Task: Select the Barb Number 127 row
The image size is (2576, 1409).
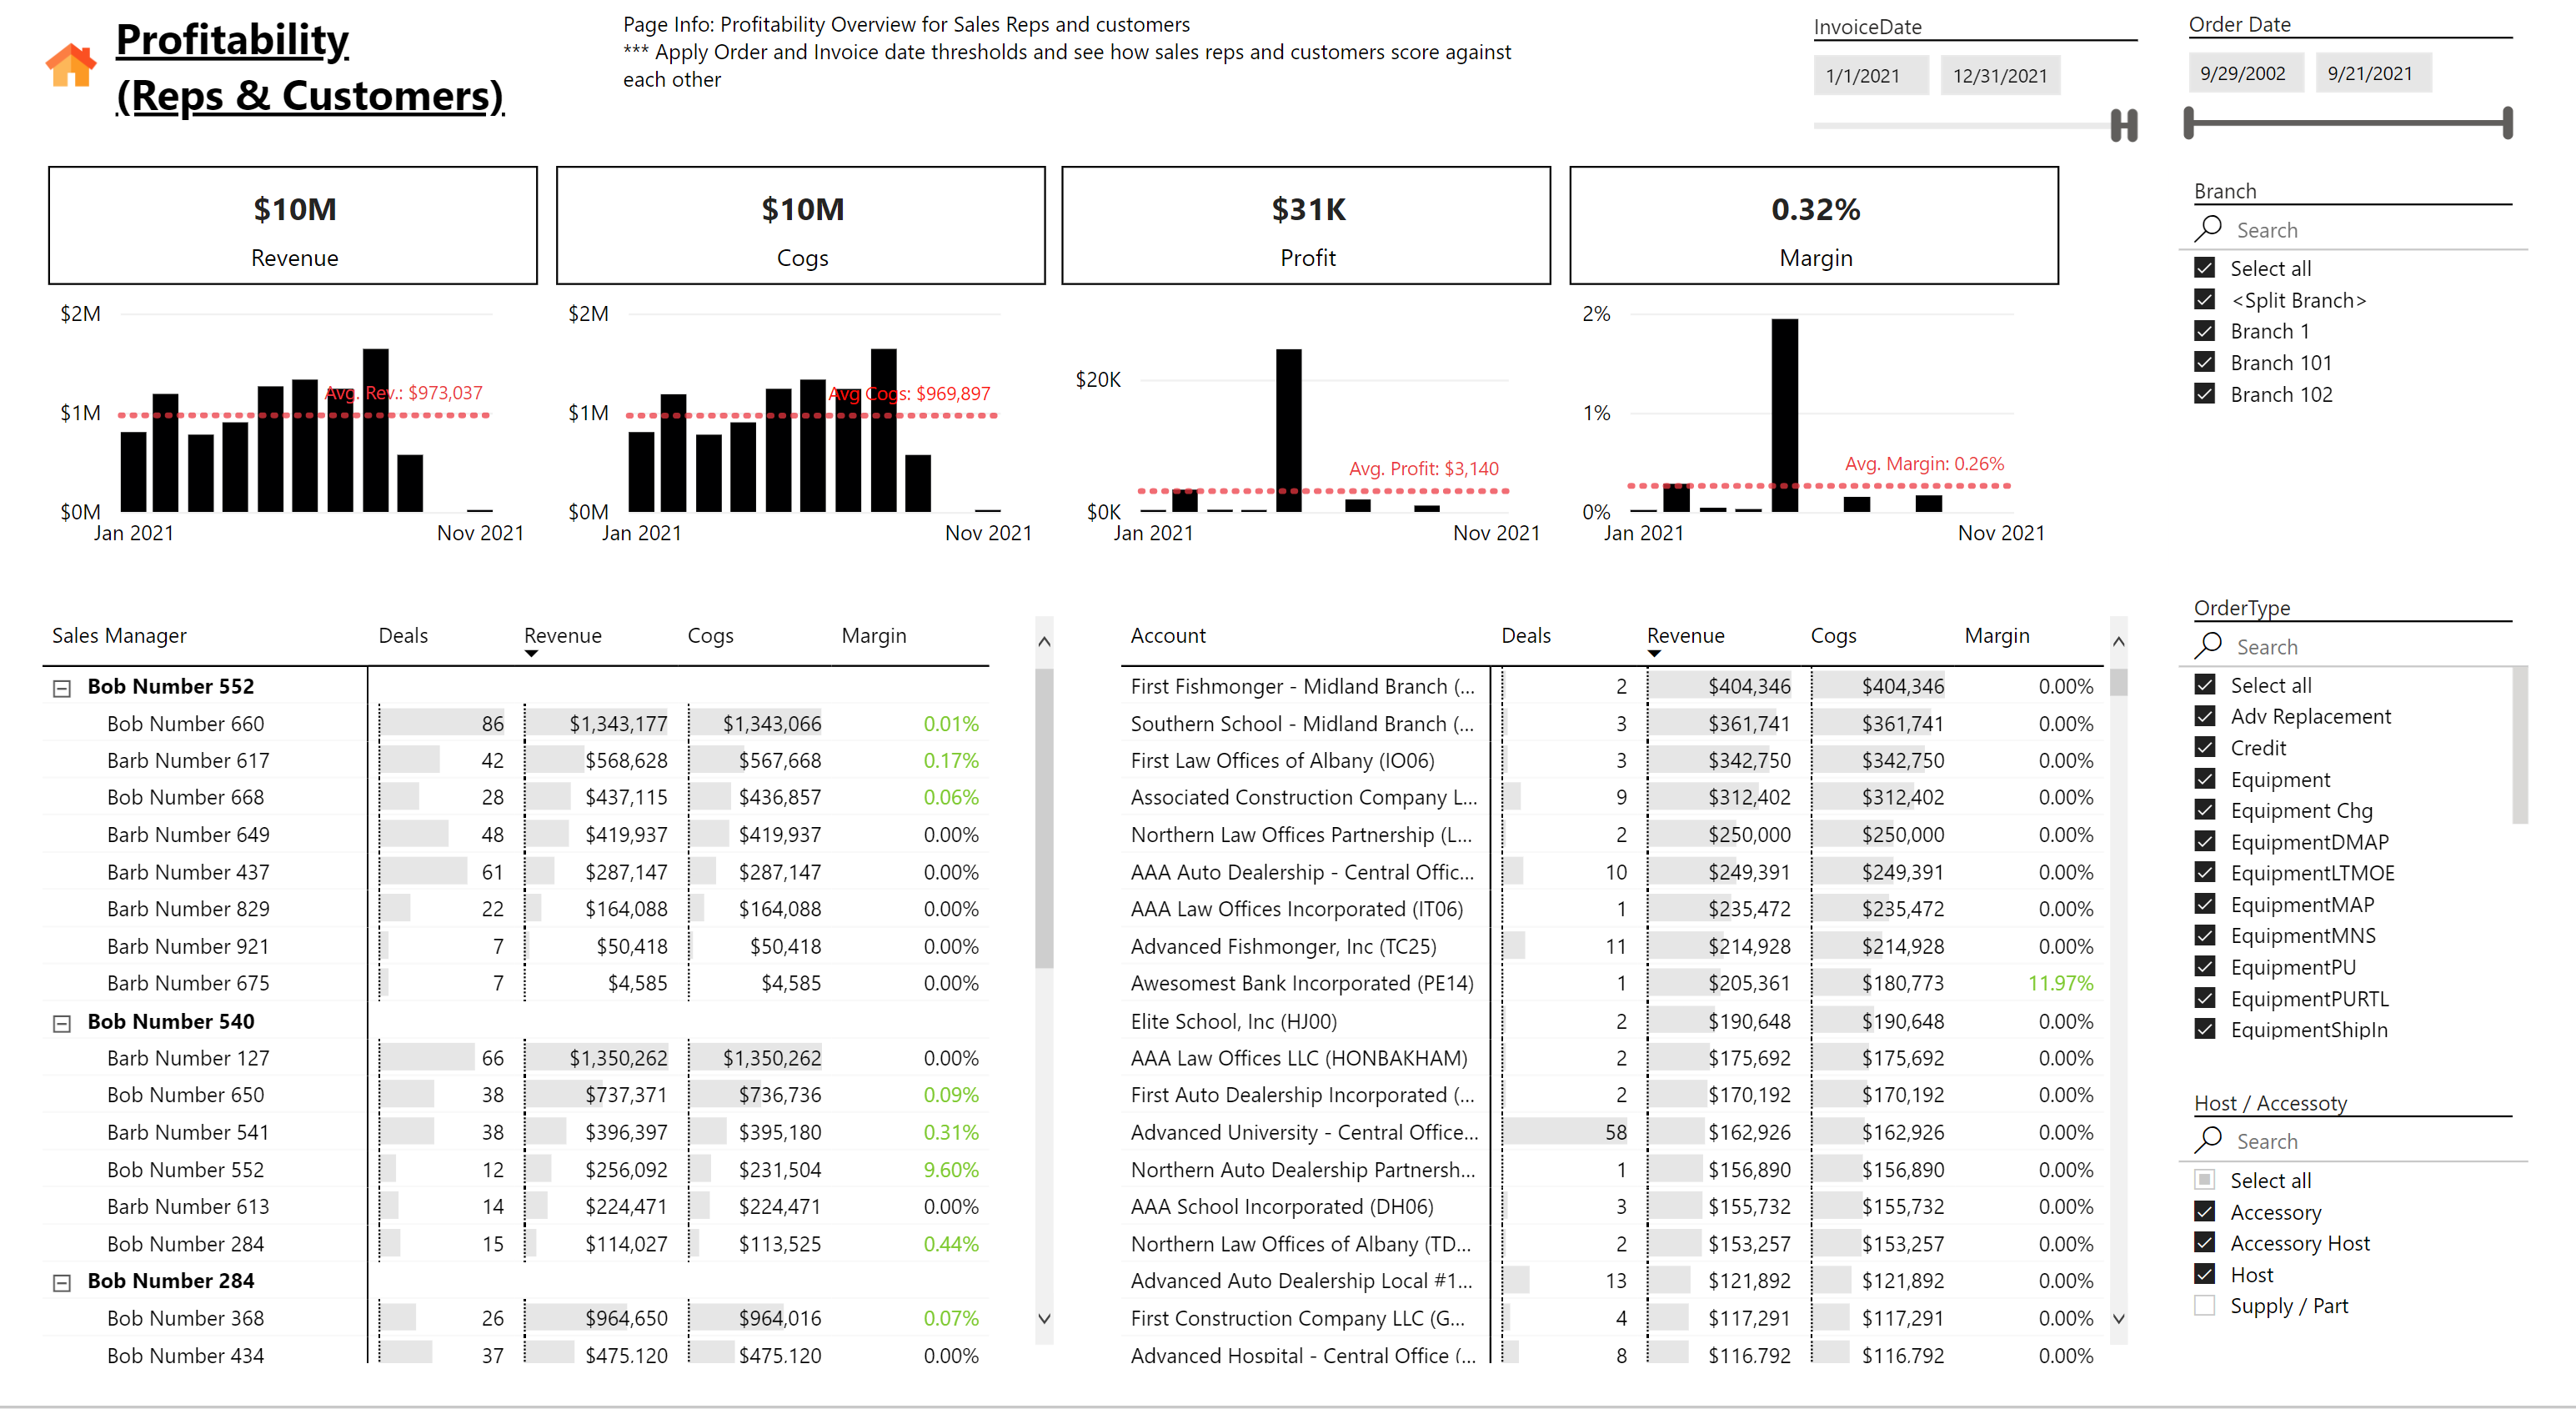Action: pyautogui.click(x=515, y=1057)
